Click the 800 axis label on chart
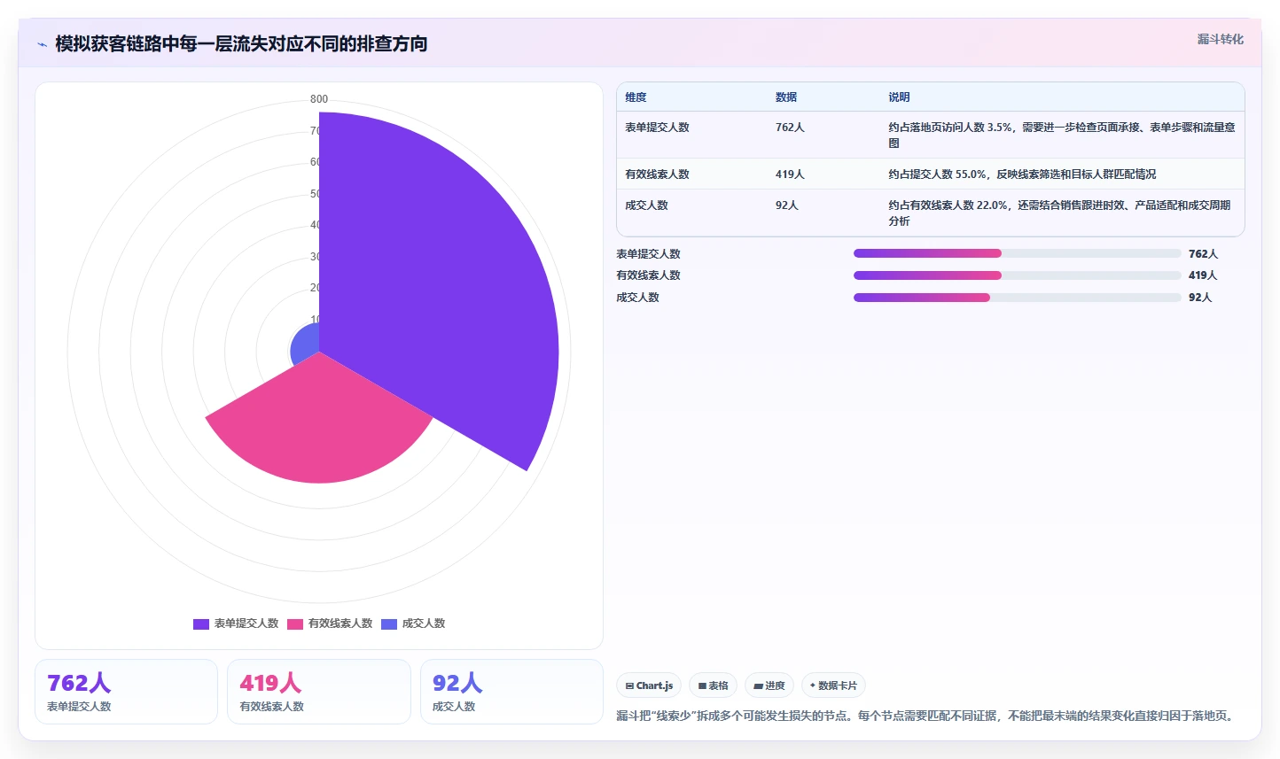Image resolution: width=1280 pixels, height=759 pixels. tap(319, 99)
